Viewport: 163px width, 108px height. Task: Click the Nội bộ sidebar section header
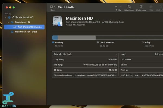(8, 13)
